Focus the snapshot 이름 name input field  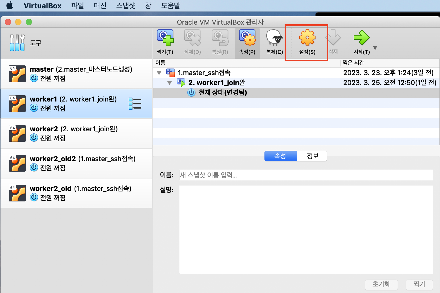306,175
